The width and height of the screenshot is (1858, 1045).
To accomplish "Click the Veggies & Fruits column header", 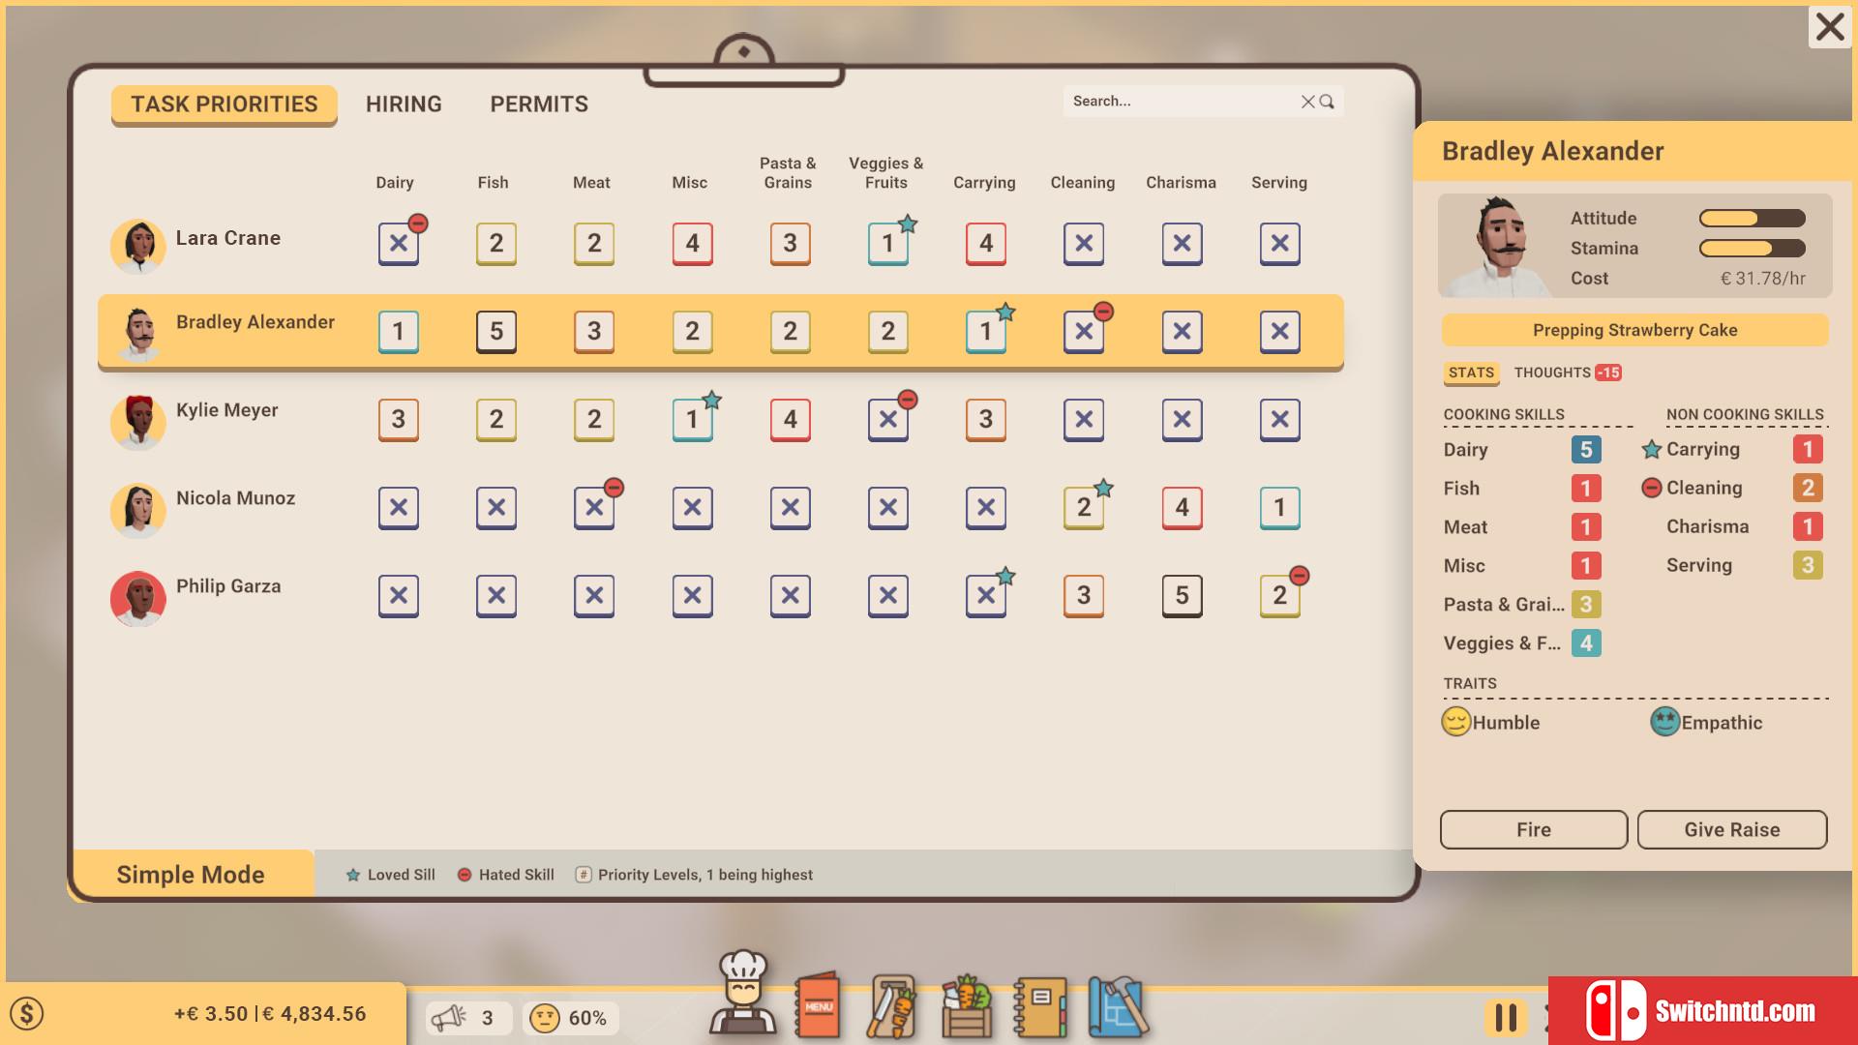I will pyautogui.click(x=886, y=173).
